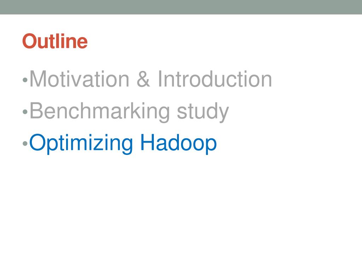Click the red "Outline" slide title

(55, 41)
